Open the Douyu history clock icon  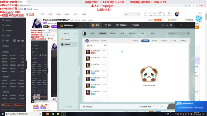click(145, 14)
